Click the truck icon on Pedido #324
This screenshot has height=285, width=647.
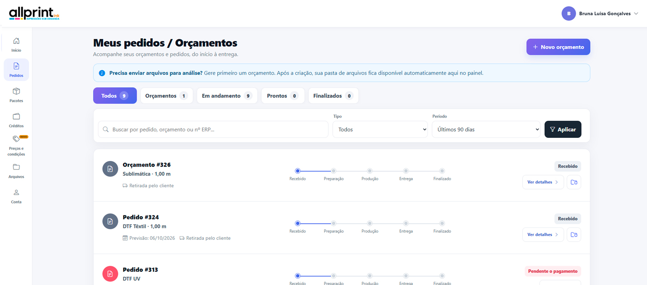point(182,238)
